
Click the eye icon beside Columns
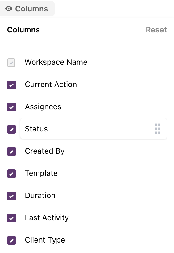(x=9, y=9)
